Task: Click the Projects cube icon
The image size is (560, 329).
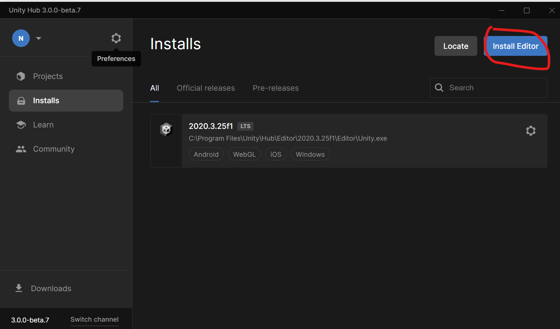Action: pyautogui.click(x=21, y=76)
